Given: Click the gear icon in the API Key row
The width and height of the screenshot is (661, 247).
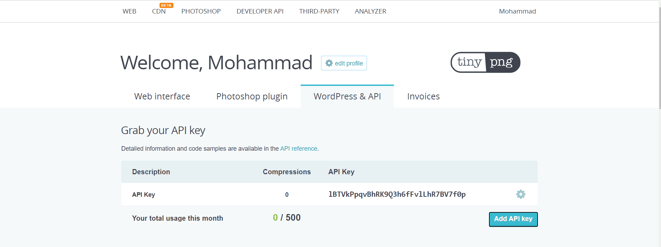Looking at the screenshot, I should point(521,194).
